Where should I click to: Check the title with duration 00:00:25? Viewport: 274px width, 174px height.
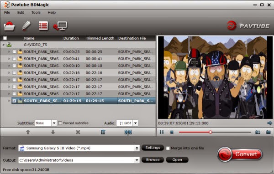click(14, 52)
